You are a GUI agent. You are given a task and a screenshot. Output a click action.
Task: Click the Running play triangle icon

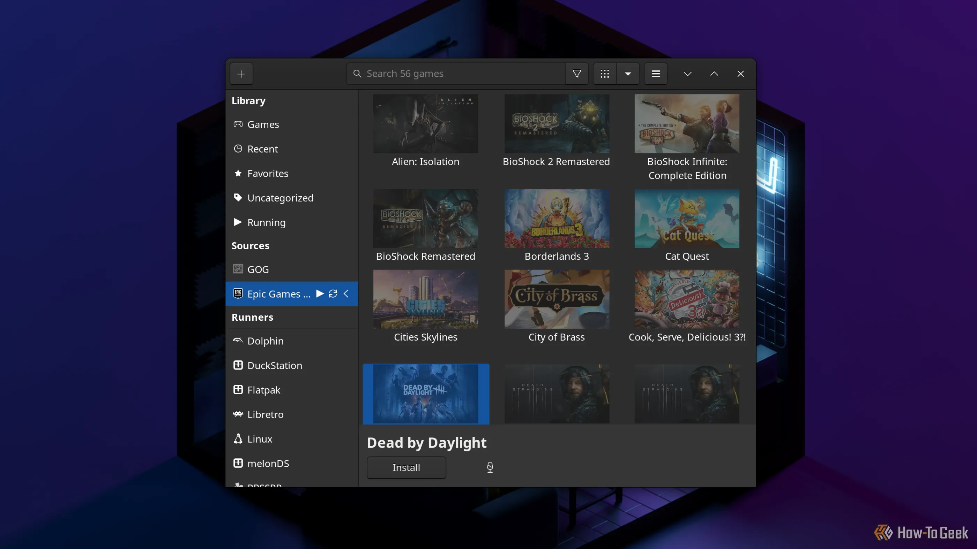point(238,222)
